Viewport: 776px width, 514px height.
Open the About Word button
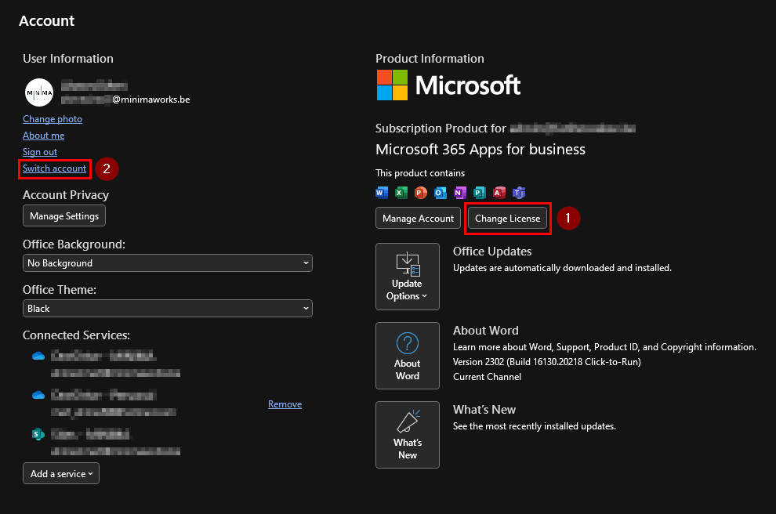(x=408, y=356)
